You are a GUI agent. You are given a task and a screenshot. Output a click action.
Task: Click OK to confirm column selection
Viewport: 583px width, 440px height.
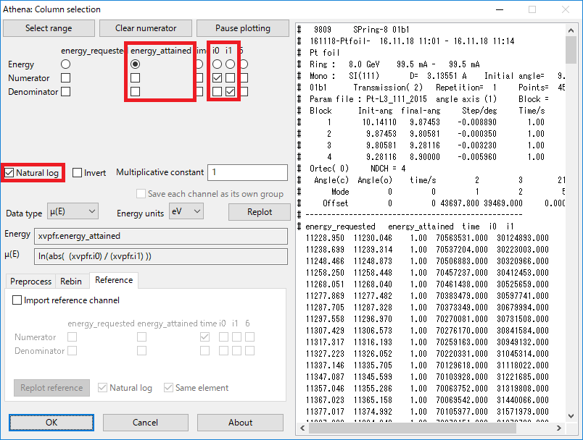click(51, 423)
